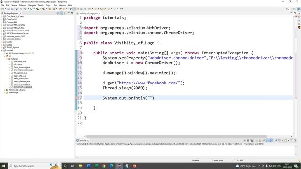Collapse the imports fold on line 3

83,28
